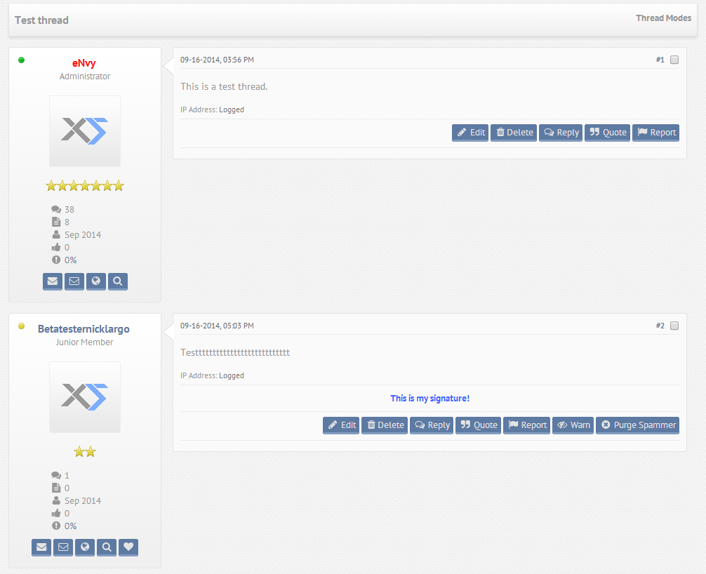This screenshot has height=574, width=706.
Task: Edit post #1
Action: [x=470, y=133]
